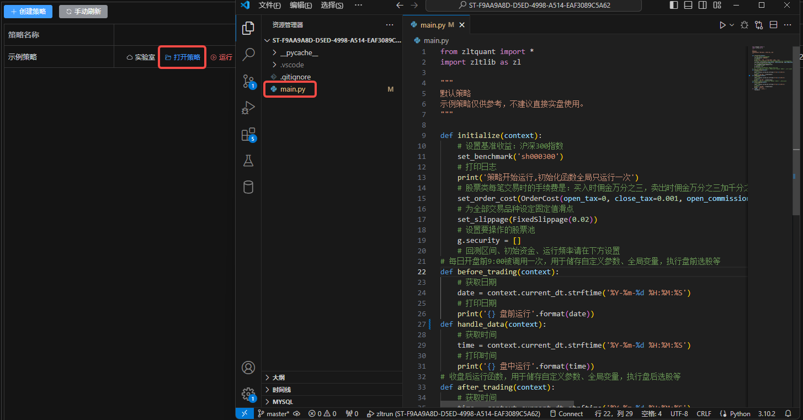
Task: Click the UTF-8 encoding indicator
Action: 679,413
